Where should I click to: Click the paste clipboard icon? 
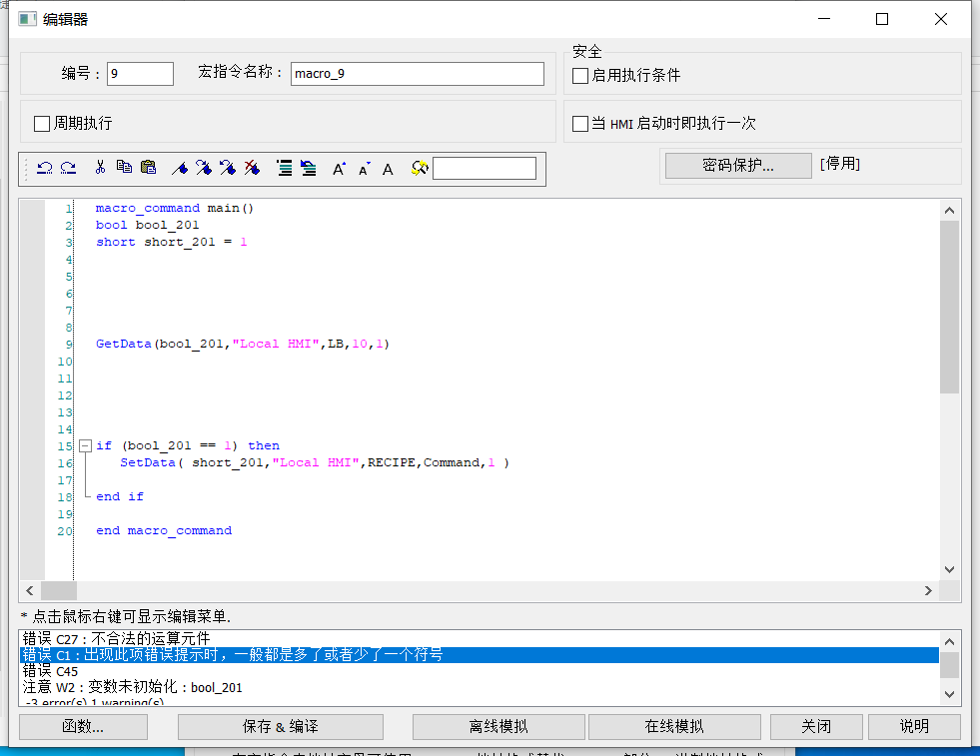tap(148, 169)
